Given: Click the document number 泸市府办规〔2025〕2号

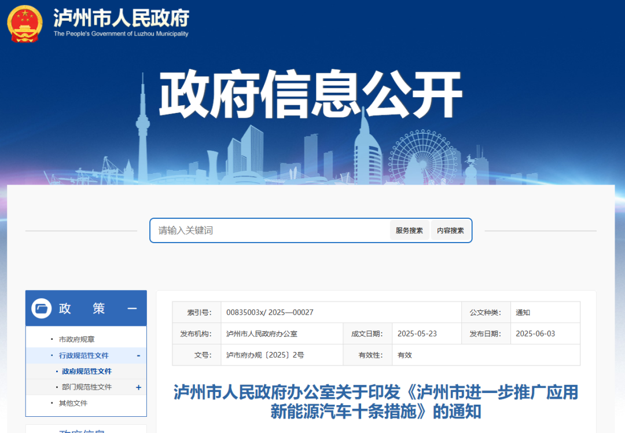Looking at the screenshot, I should pos(265,355).
